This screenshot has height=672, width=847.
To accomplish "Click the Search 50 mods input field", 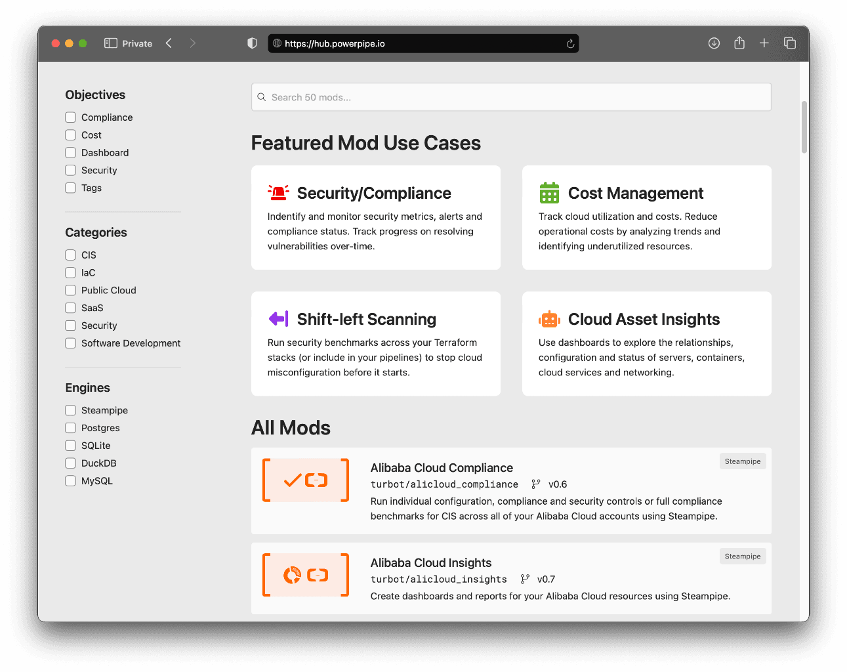I will pyautogui.click(x=511, y=97).
